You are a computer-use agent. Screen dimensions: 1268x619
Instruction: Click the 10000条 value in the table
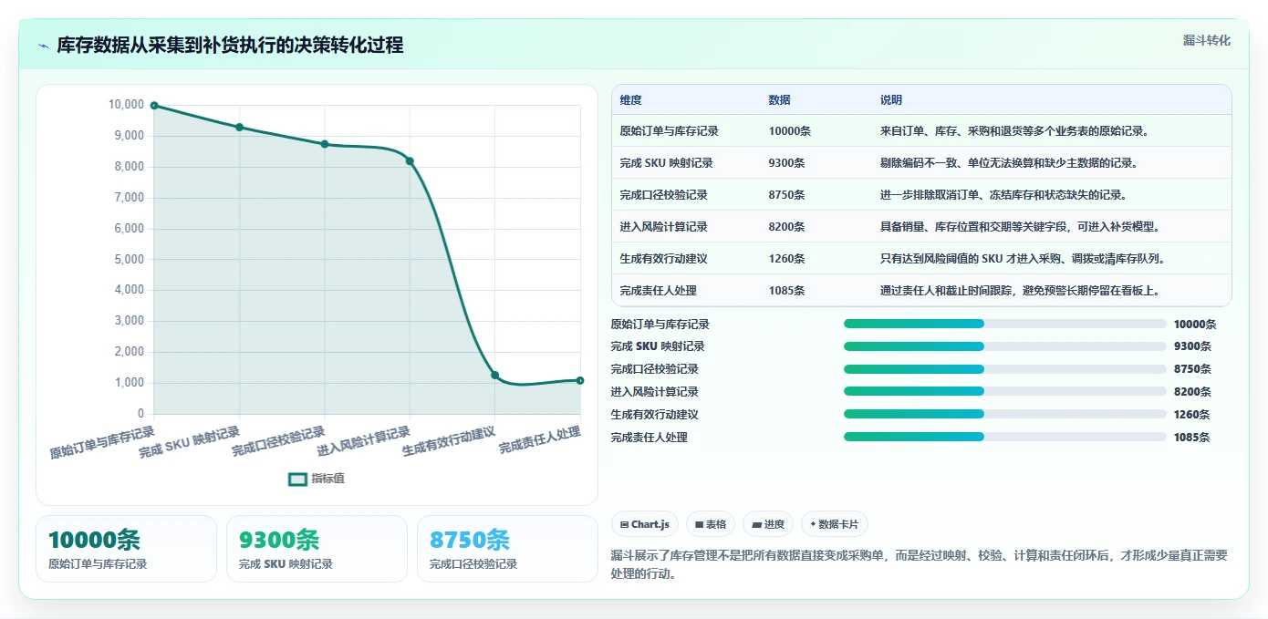point(790,131)
